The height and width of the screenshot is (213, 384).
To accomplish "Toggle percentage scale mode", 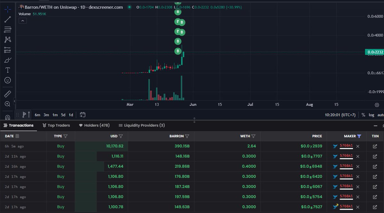I will pyautogui.click(x=363, y=115).
